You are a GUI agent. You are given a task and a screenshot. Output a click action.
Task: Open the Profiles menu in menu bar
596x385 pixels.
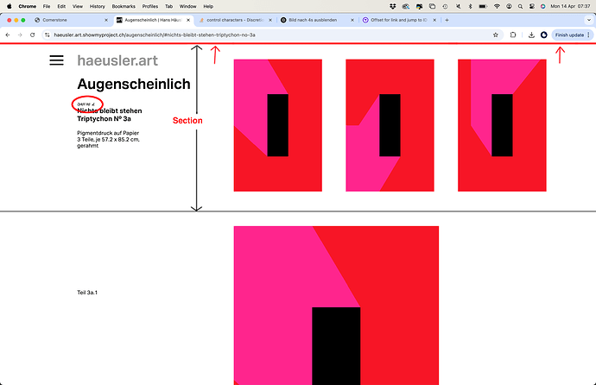tap(150, 6)
